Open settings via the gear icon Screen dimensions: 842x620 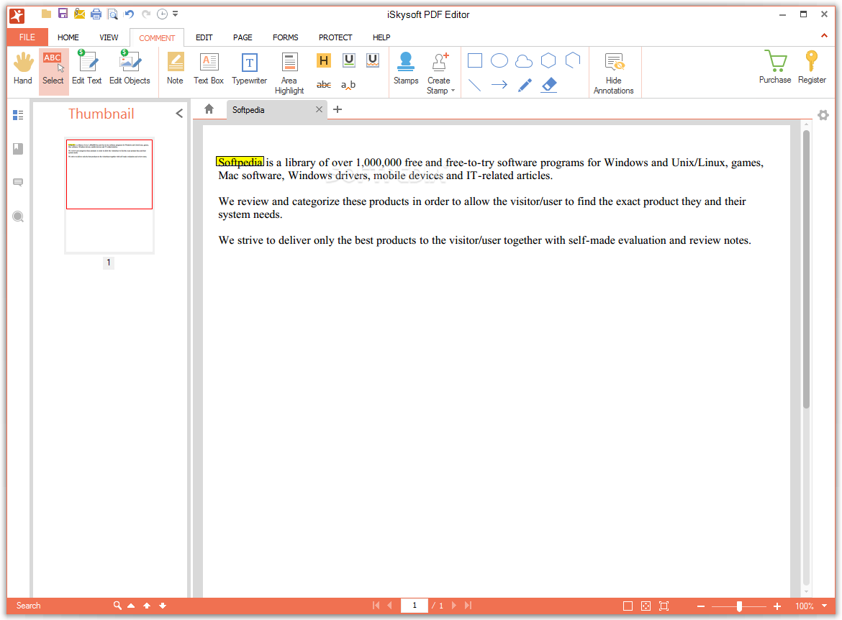[823, 115]
